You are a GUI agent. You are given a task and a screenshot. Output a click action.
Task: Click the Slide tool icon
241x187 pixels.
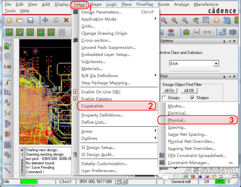pos(8,93)
